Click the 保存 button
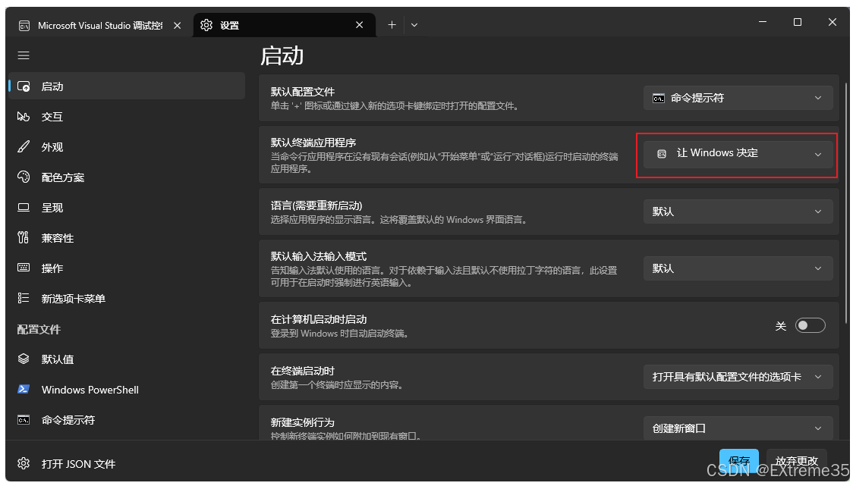 [738, 460]
